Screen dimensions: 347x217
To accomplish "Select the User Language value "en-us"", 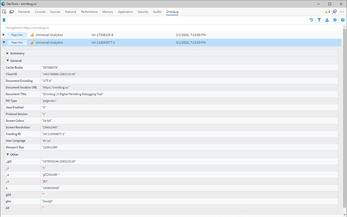I will pos(47,141).
